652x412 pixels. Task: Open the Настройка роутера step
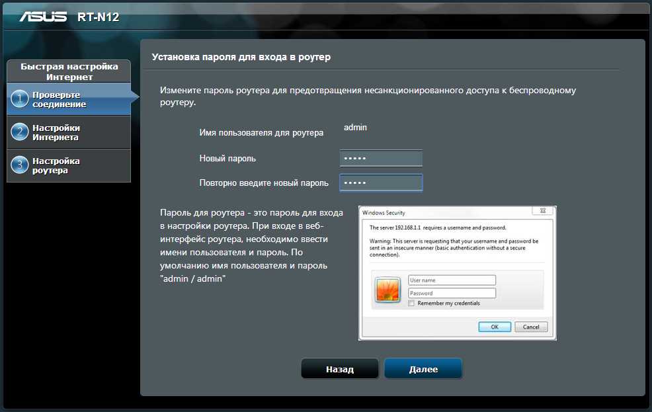coord(69,165)
